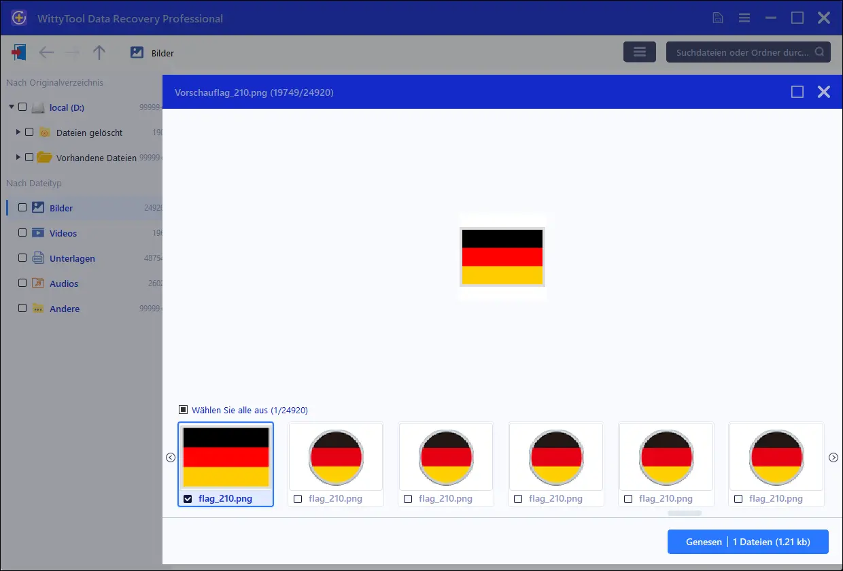The image size is (843, 571).
Task: Click the search magnifier icon
Action: [819, 52]
